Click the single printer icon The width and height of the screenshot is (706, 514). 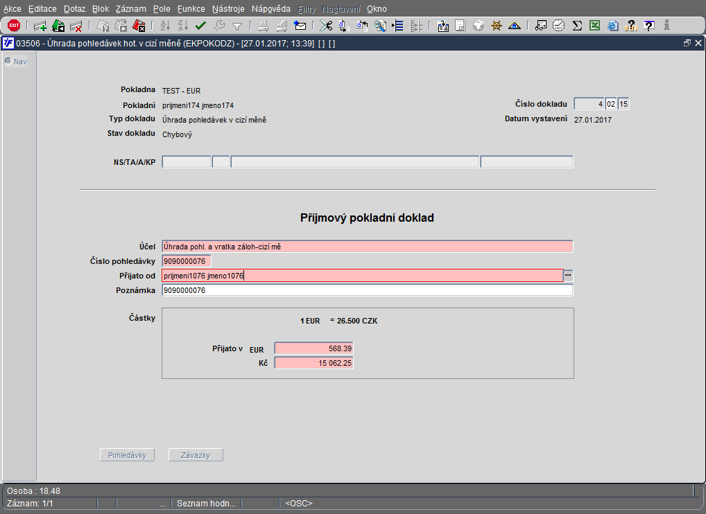(264, 26)
